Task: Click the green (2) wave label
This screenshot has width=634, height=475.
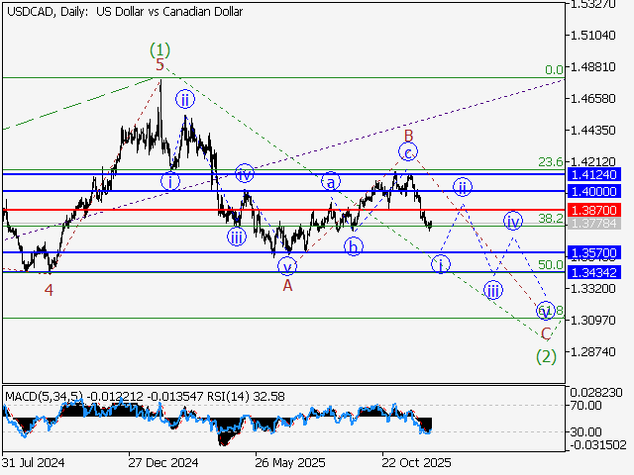Action: point(546,355)
